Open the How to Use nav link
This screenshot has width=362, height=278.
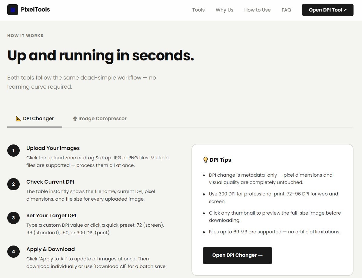257,10
